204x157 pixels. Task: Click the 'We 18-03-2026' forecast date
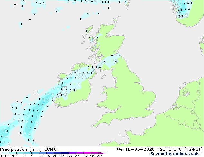[x=136, y=149]
